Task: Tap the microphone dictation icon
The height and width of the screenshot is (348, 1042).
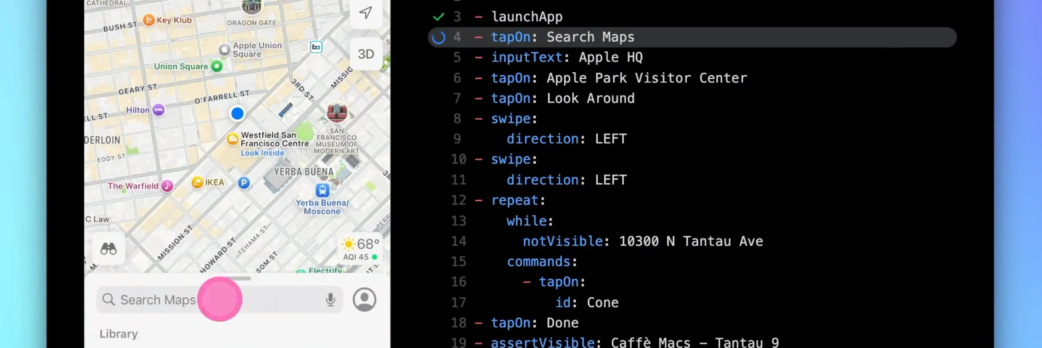Action: [331, 300]
